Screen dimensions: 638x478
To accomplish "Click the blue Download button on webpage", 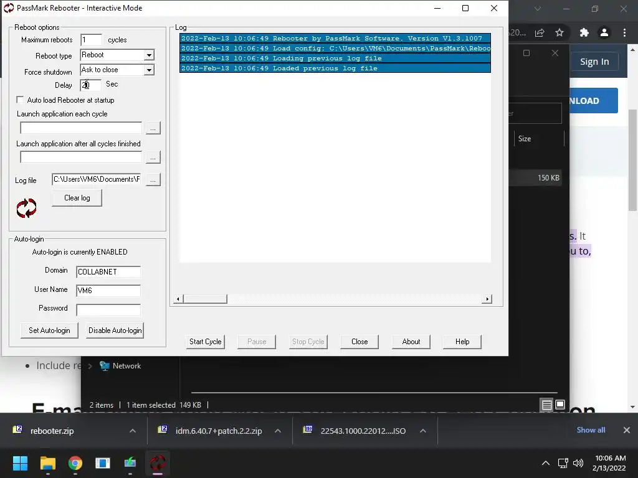I will click(x=593, y=100).
